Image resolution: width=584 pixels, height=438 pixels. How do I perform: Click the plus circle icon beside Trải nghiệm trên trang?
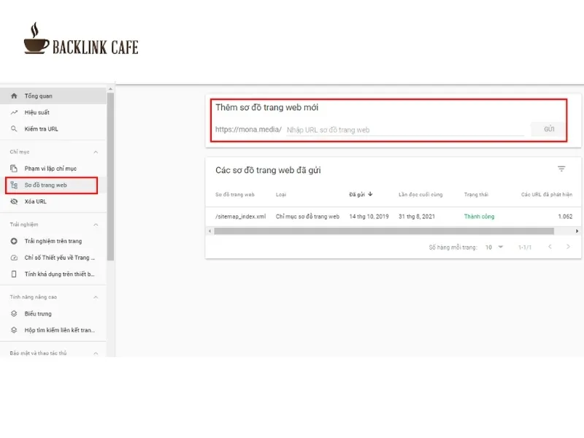click(x=14, y=241)
